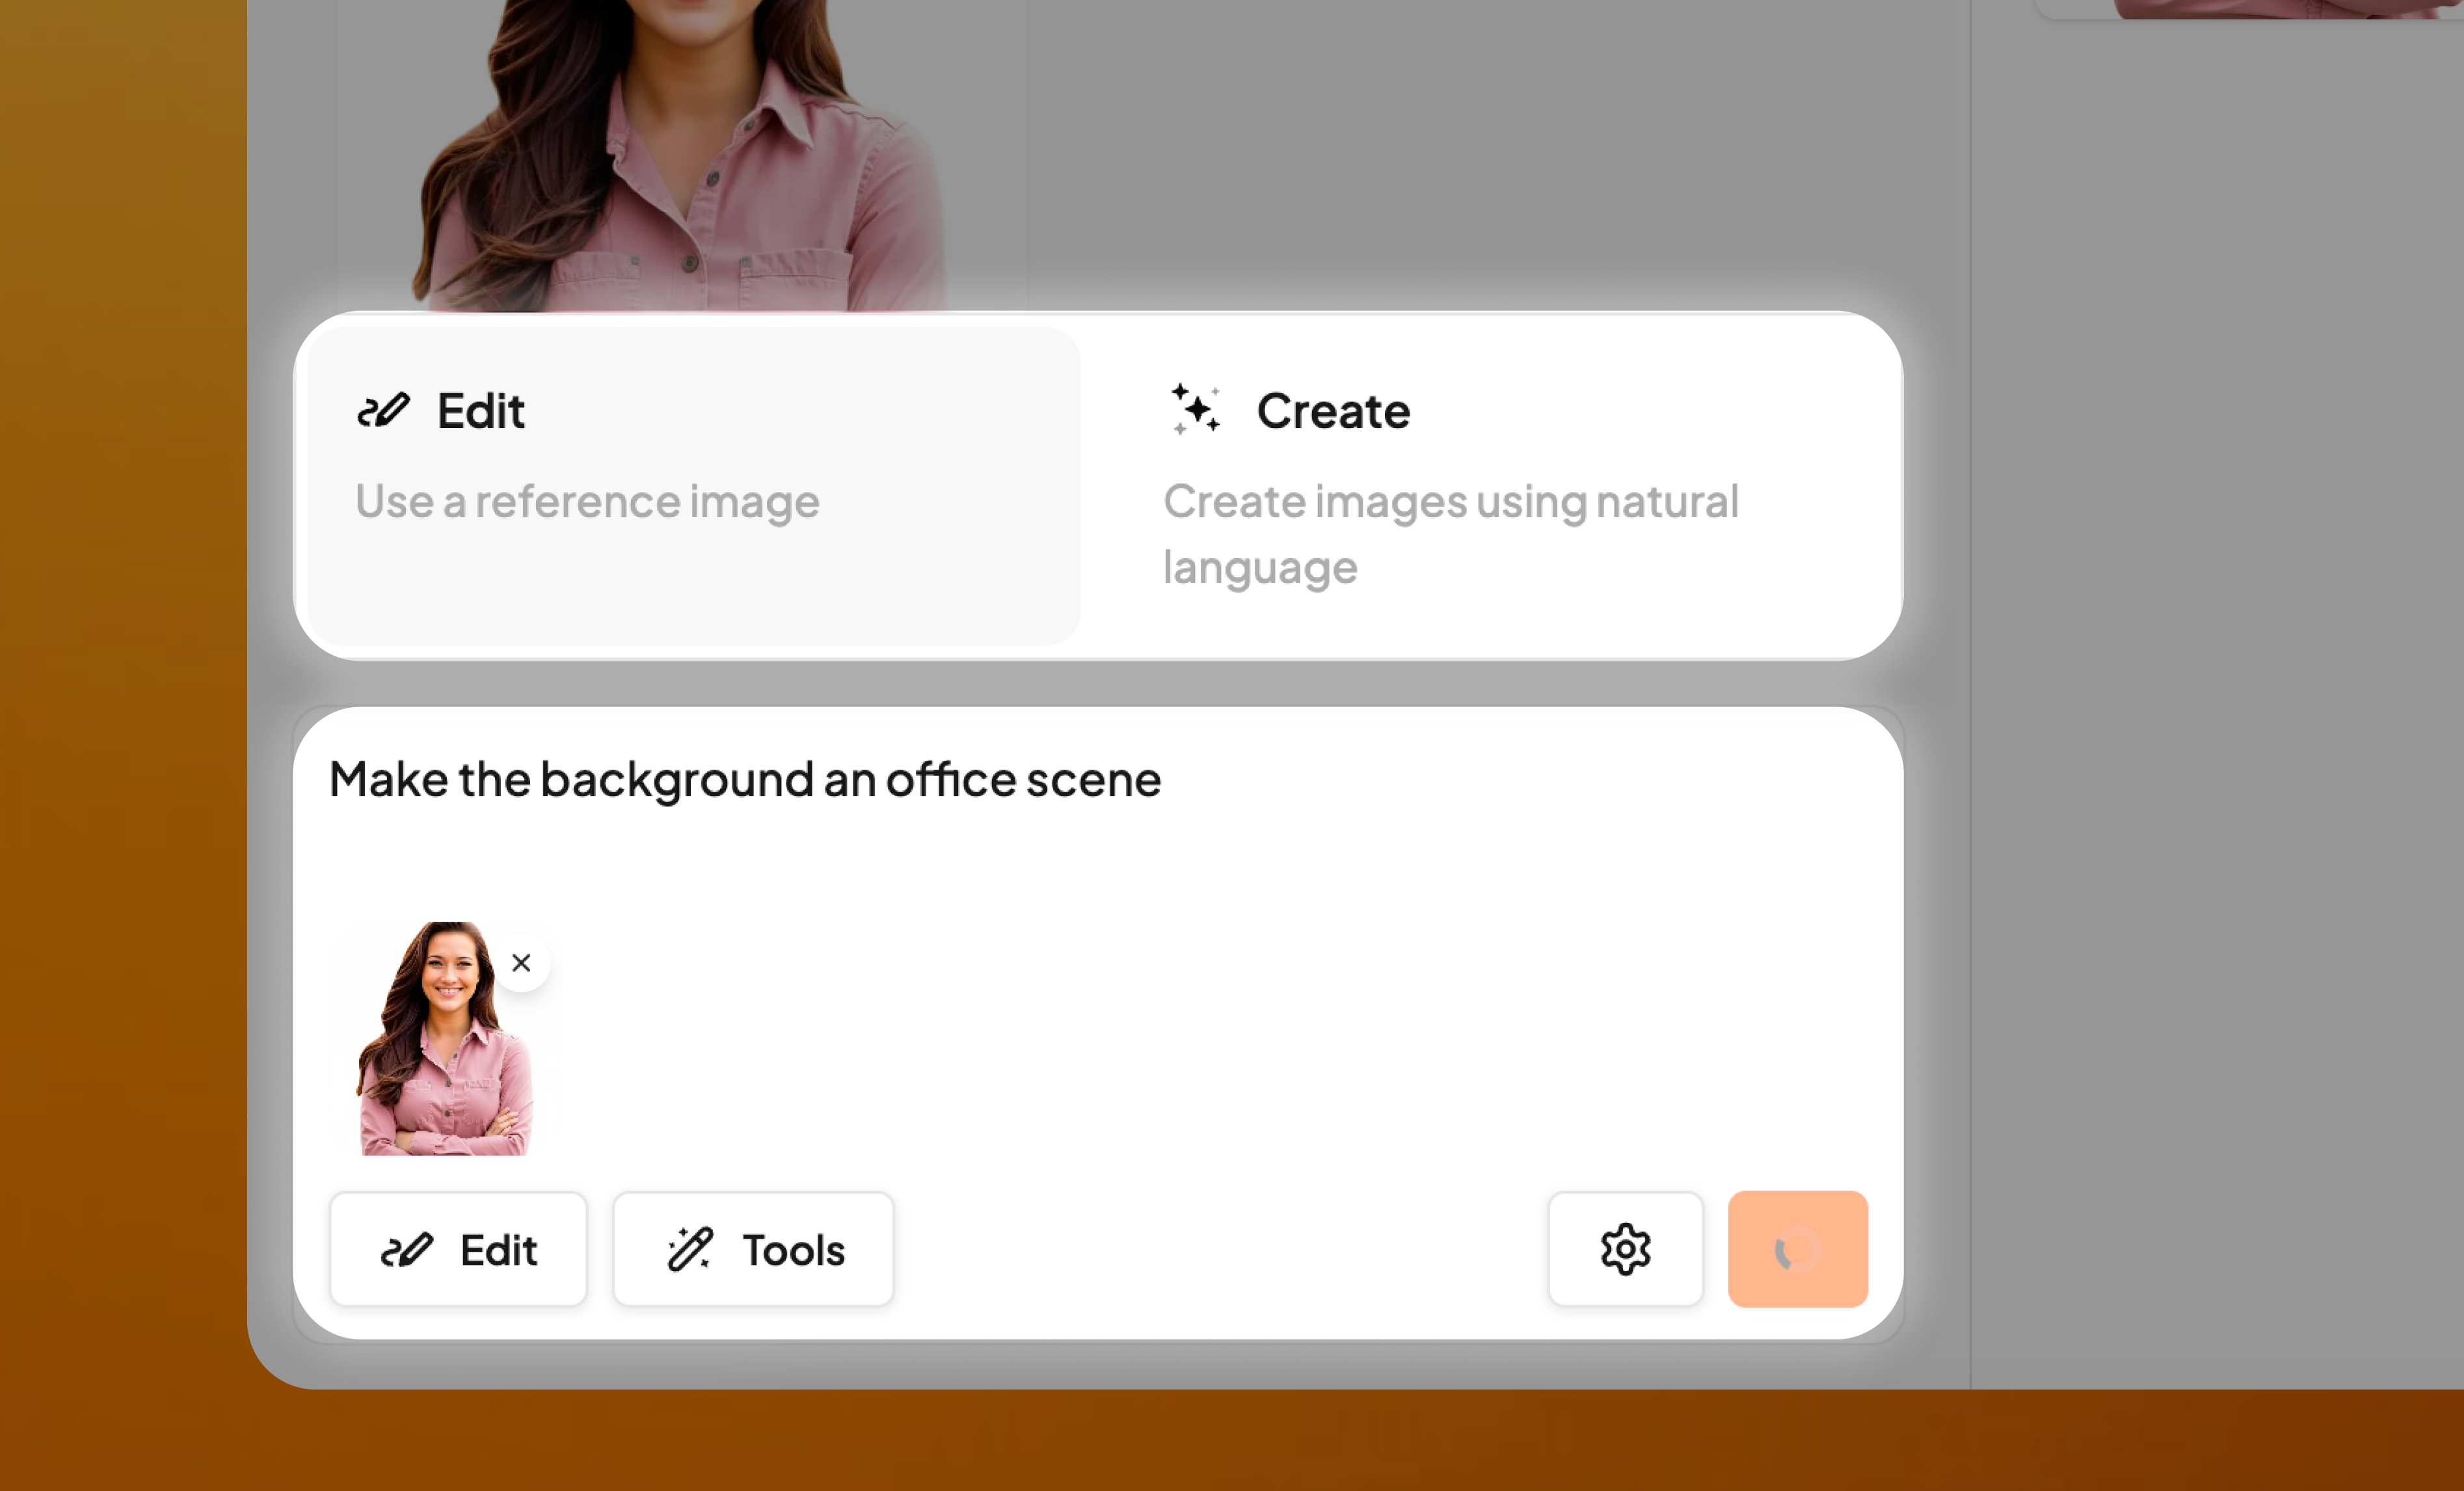Open the Tools button label
Image resolution: width=2464 pixels, height=1491 pixels.
tap(793, 1250)
